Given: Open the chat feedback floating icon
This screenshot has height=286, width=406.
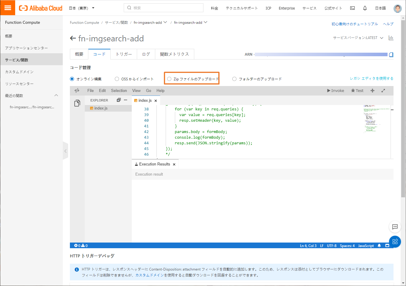Looking at the screenshot, I should [395, 227].
